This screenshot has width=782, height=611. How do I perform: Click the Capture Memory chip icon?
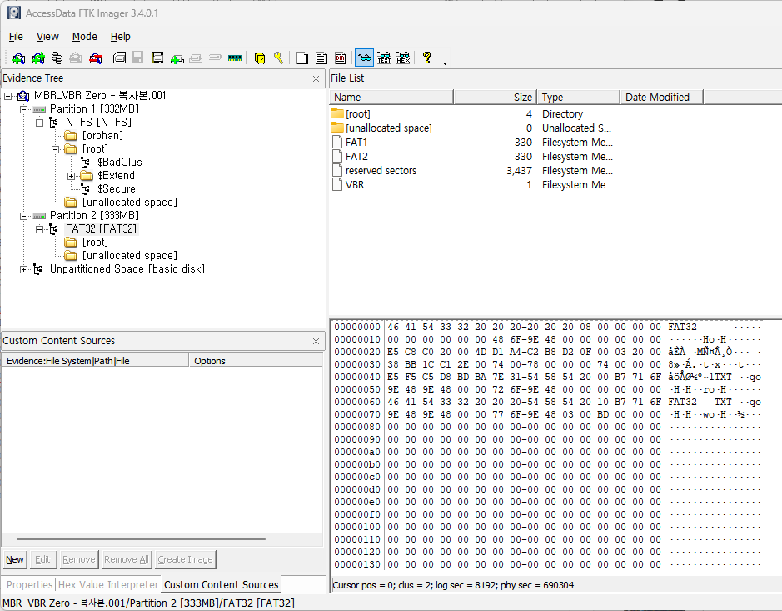(234, 58)
